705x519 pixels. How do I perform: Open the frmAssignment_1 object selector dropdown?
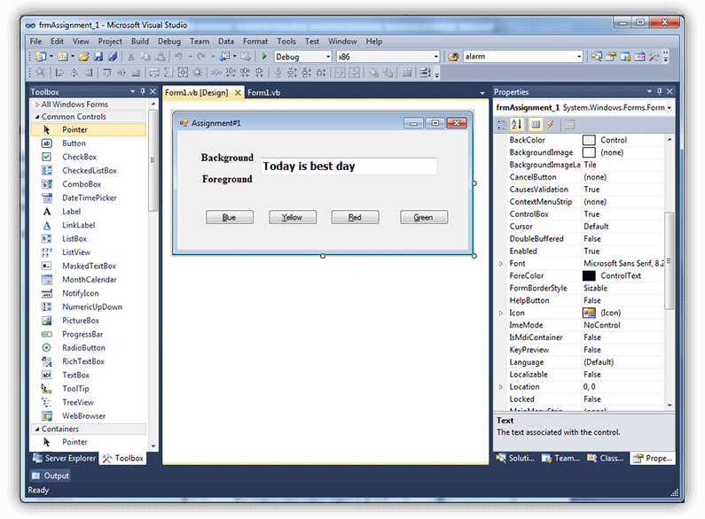click(669, 108)
